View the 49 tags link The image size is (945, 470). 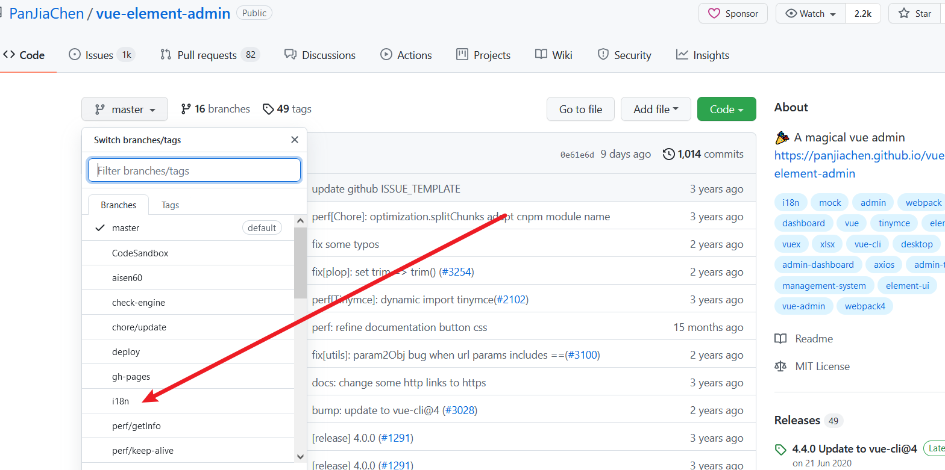[287, 109]
